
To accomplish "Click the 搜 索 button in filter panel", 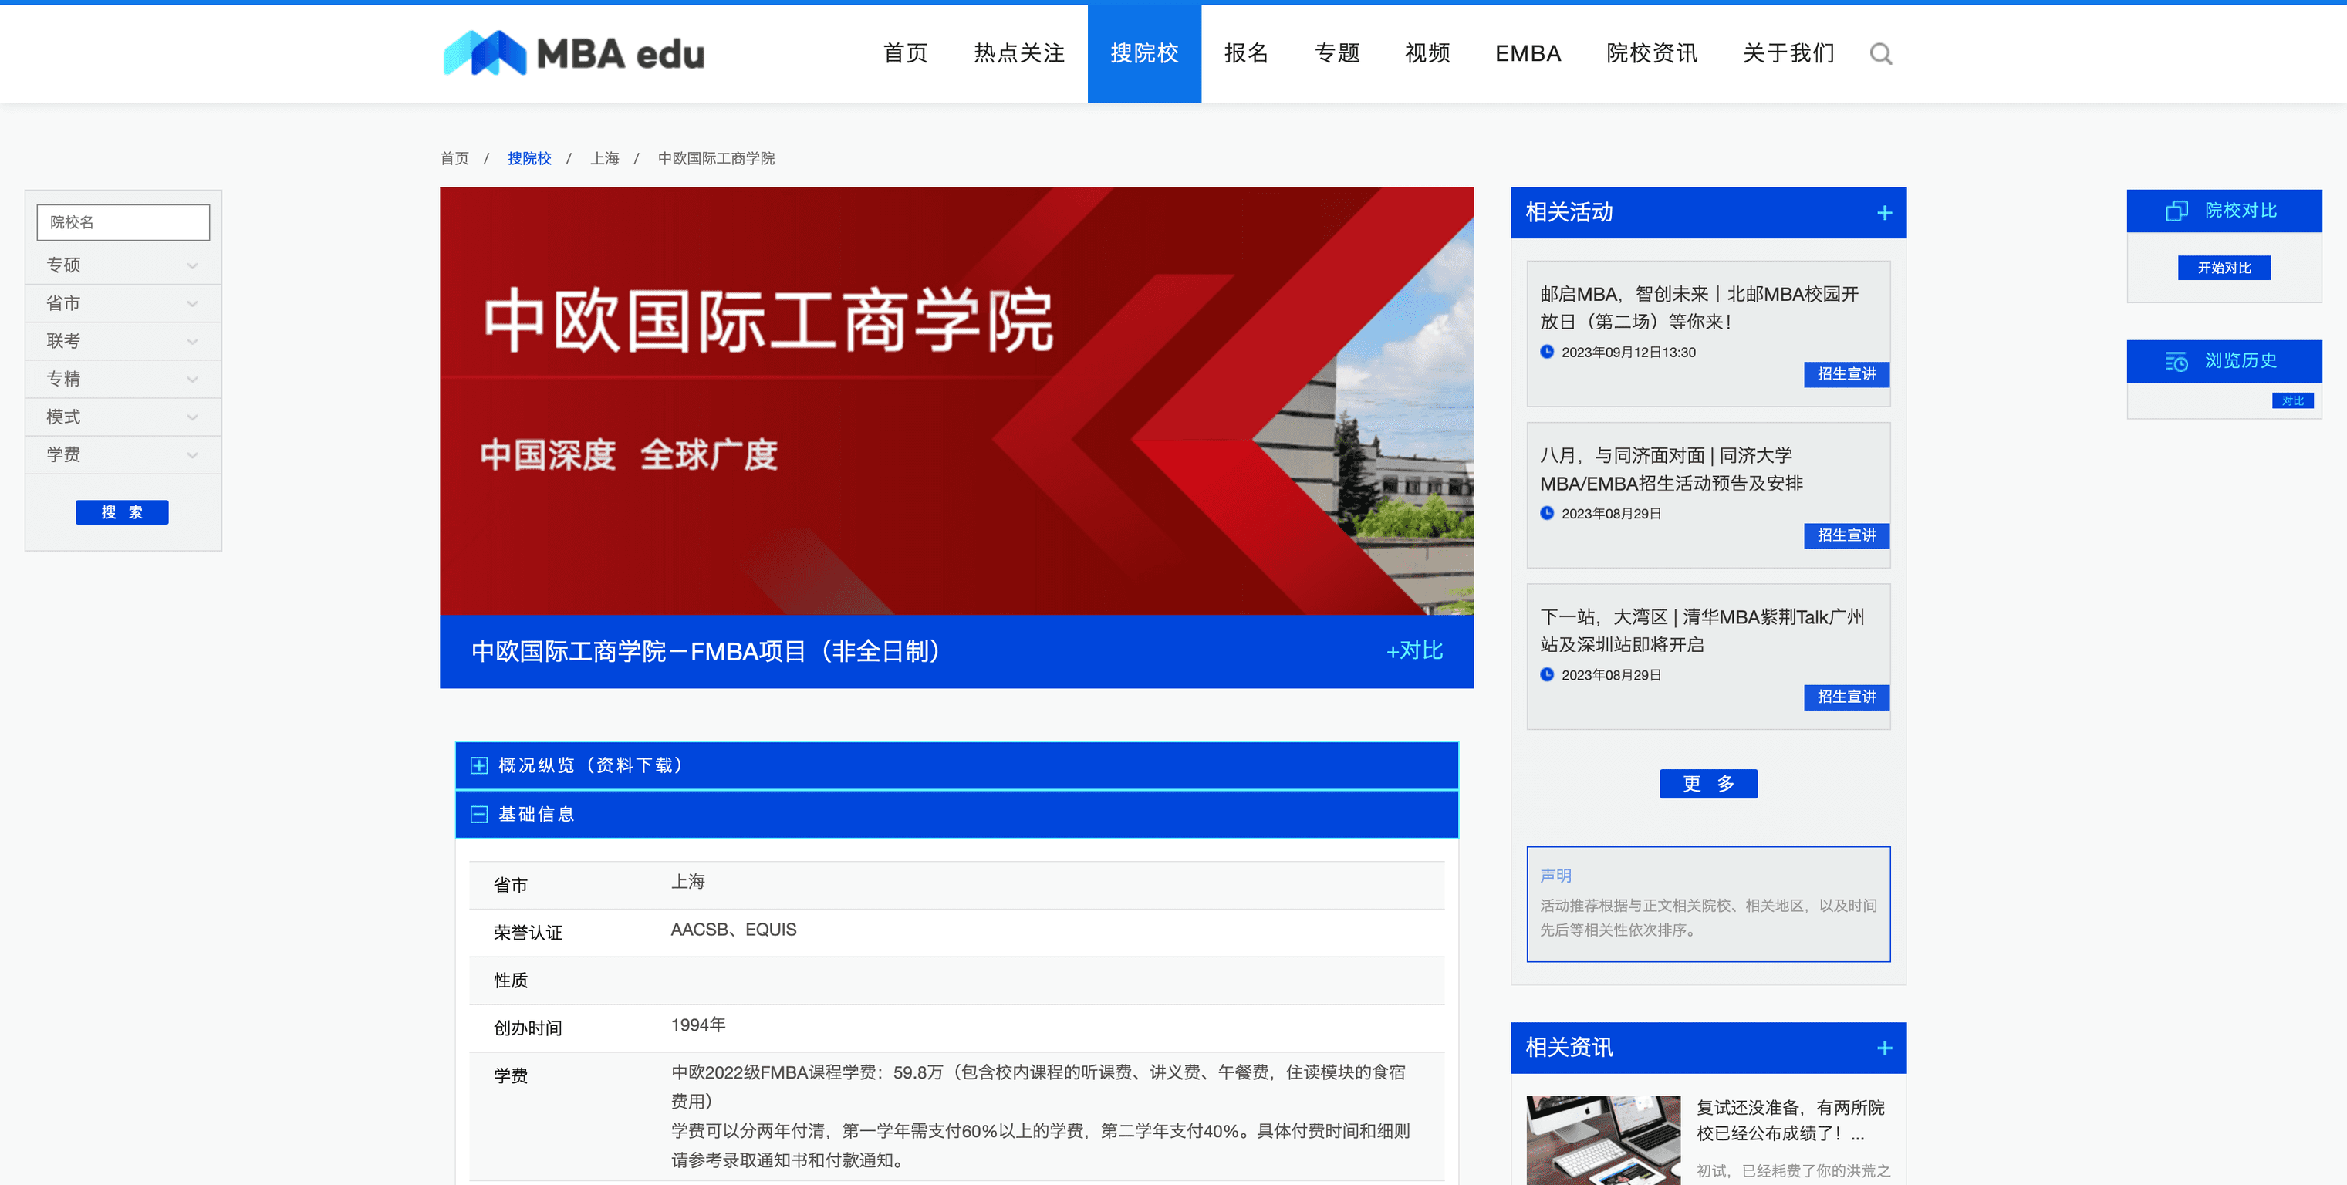I will 122,513.
